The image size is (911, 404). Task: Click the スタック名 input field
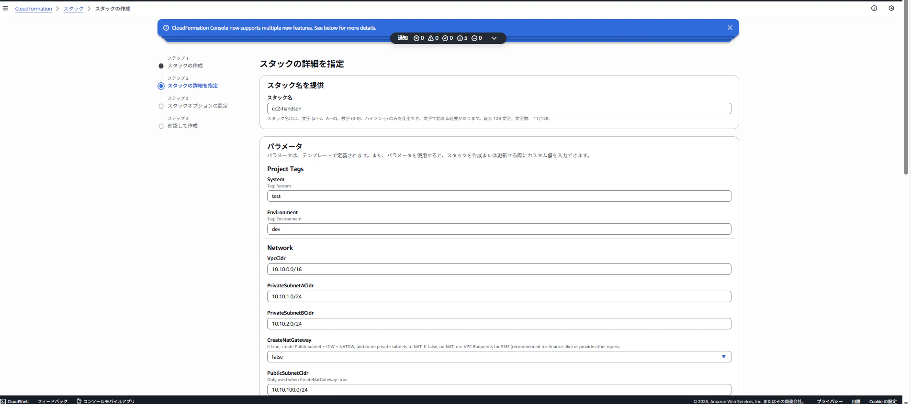point(499,109)
